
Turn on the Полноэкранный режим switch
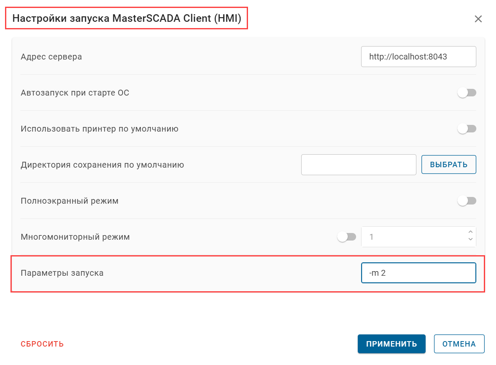tap(467, 201)
